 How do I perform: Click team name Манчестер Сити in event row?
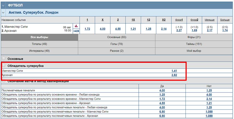[16, 27]
